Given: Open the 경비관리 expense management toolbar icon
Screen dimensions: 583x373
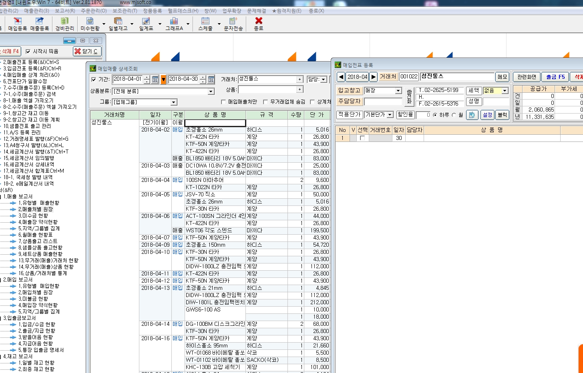Looking at the screenshot, I should click(x=64, y=24).
